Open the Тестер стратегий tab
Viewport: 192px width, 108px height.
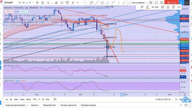[x=68, y=105]
